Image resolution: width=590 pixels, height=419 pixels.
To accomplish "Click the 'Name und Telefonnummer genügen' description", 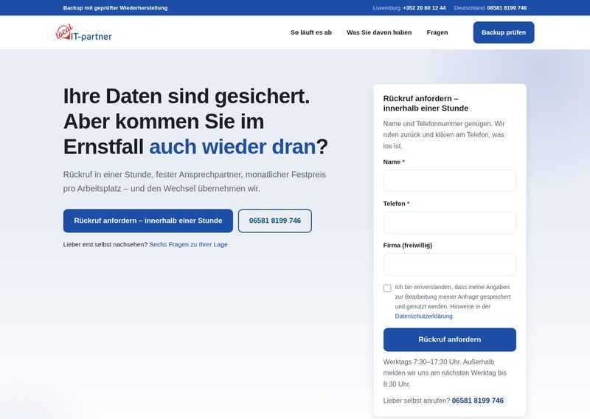I will tap(444, 135).
